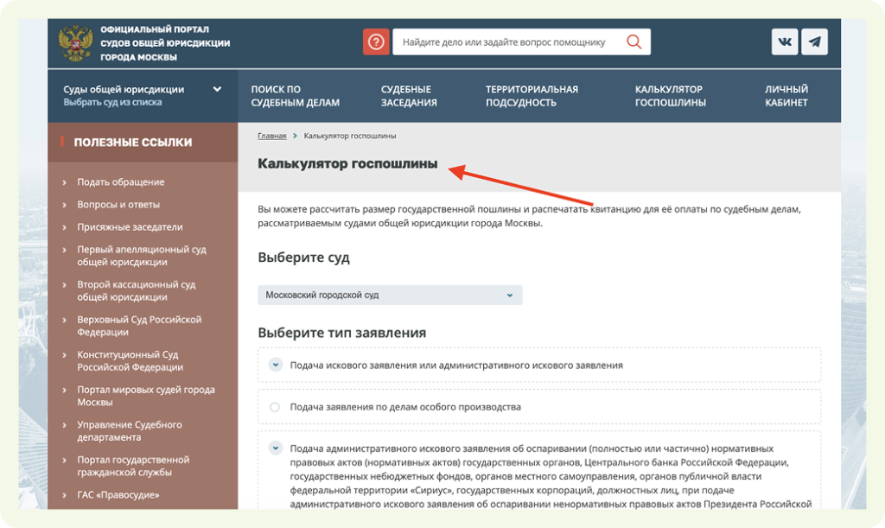Open the VK social network icon

[785, 42]
